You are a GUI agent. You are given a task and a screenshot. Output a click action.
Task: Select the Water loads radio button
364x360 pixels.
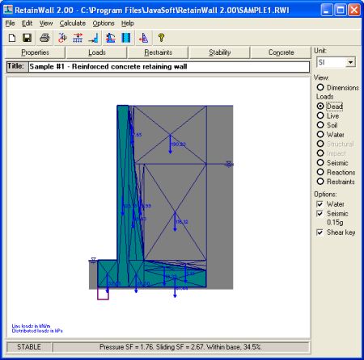[320, 135]
